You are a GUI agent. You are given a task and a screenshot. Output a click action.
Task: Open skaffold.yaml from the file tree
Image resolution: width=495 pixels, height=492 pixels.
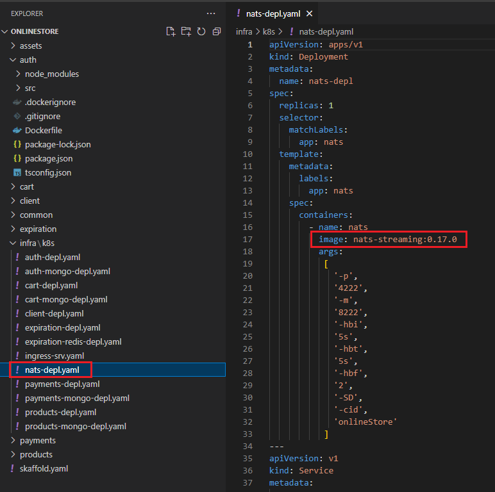tap(44, 468)
